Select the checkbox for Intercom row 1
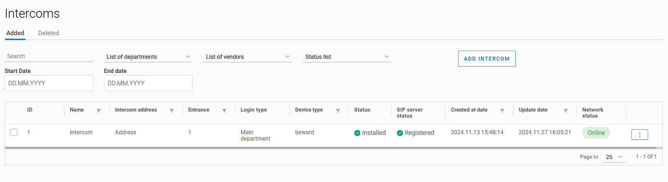This screenshot has width=668, height=182. pyautogui.click(x=14, y=132)
